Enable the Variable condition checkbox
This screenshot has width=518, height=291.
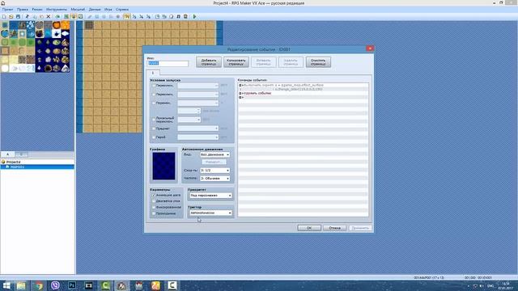click(154, 103)
